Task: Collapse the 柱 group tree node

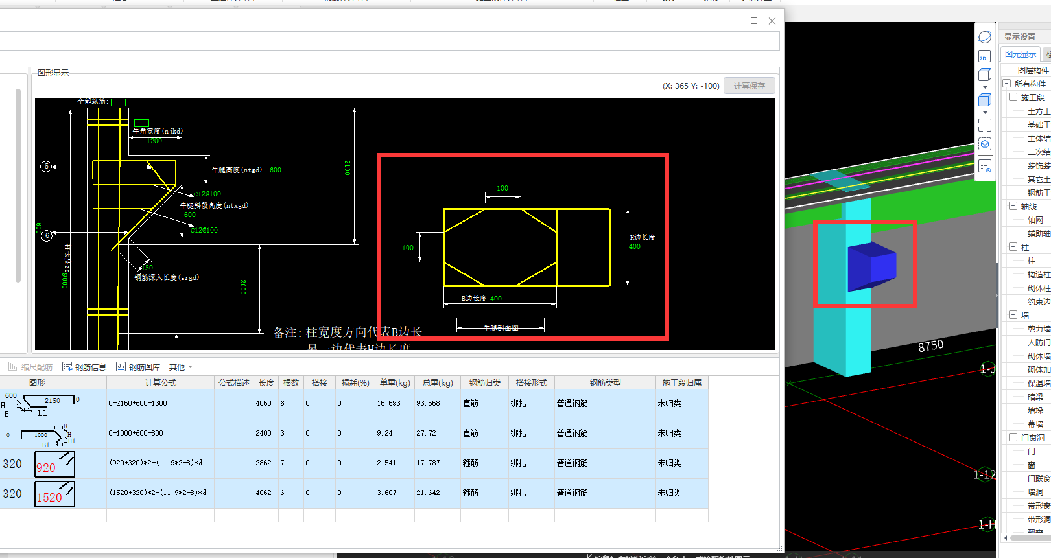Action: point(1013,247)
